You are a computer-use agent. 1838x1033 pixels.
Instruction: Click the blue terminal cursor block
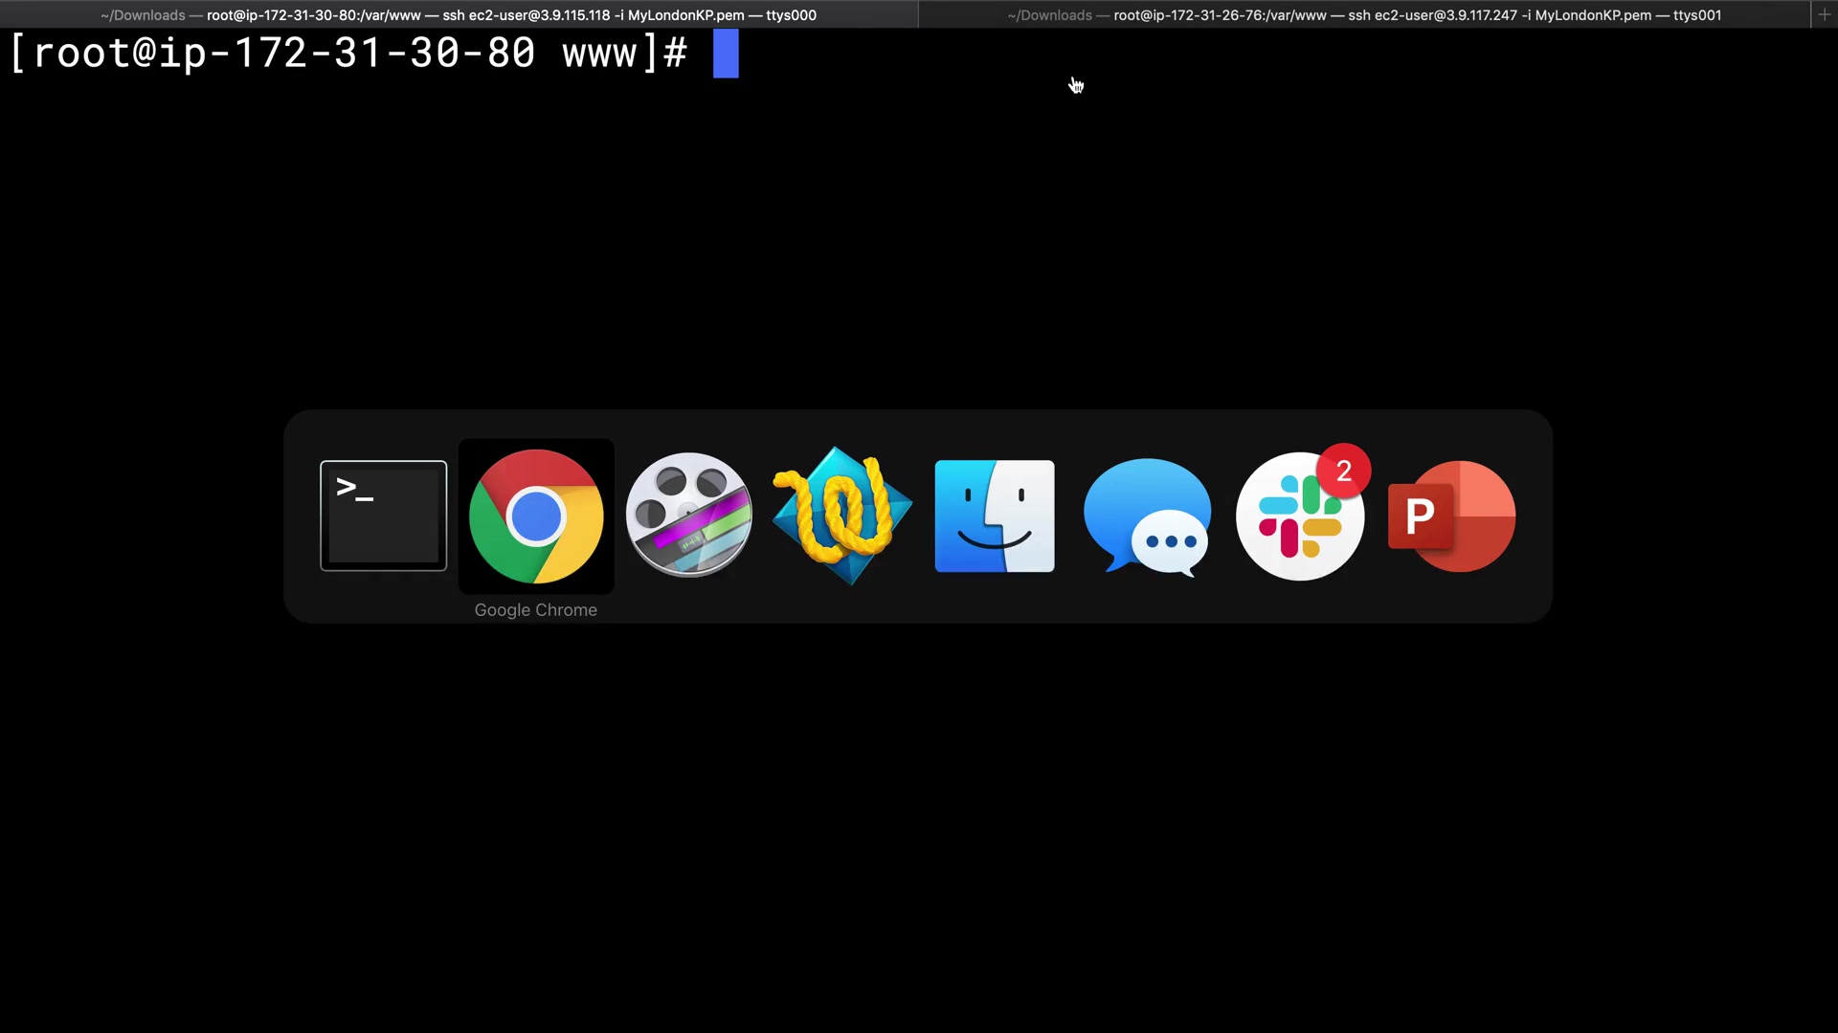[726, 54]
